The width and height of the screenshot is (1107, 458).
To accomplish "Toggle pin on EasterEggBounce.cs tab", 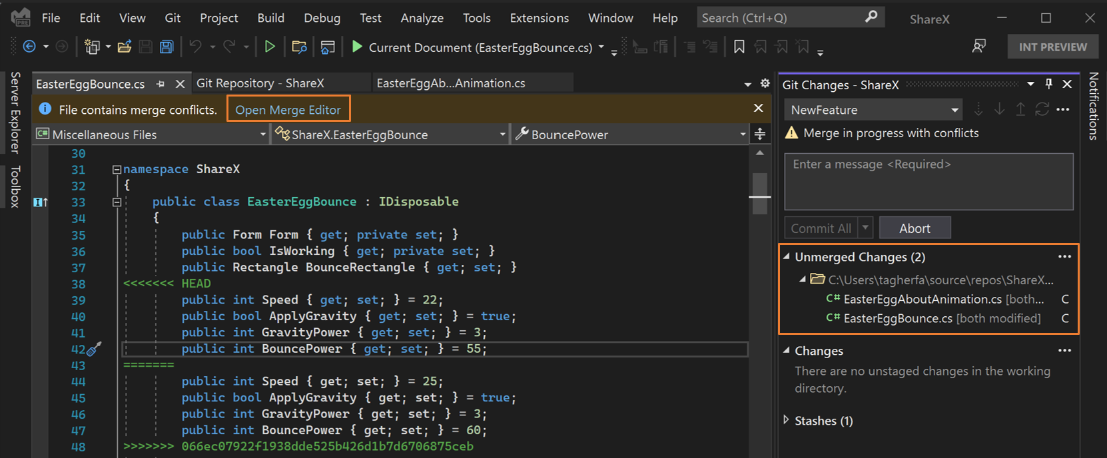I will click(161, 84).
